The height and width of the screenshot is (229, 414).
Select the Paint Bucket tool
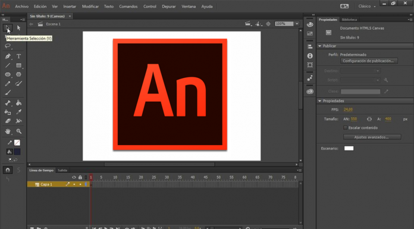pos(18,103)
